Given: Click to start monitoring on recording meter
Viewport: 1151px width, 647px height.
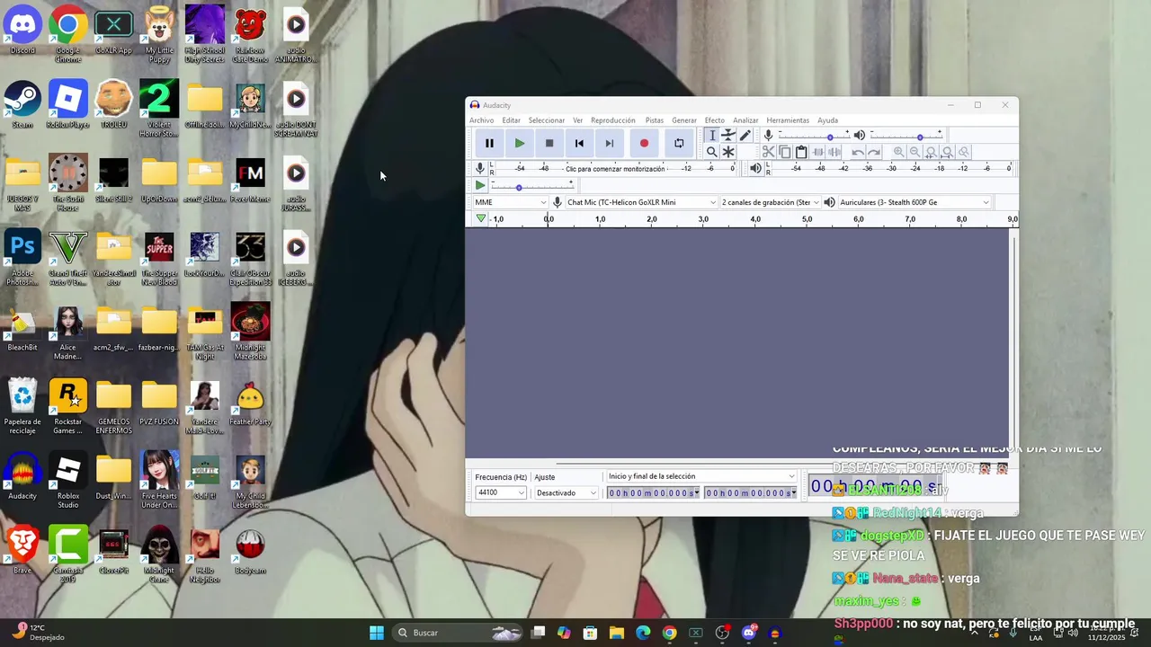Looking at the screenshot, I should point(614,168).
